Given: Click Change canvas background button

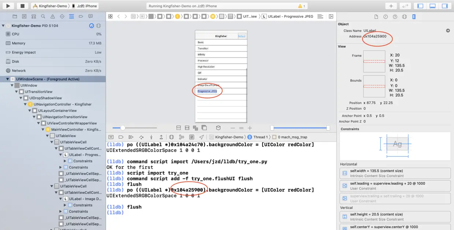Looking at the screenshot, I should (x=204, y=128).
